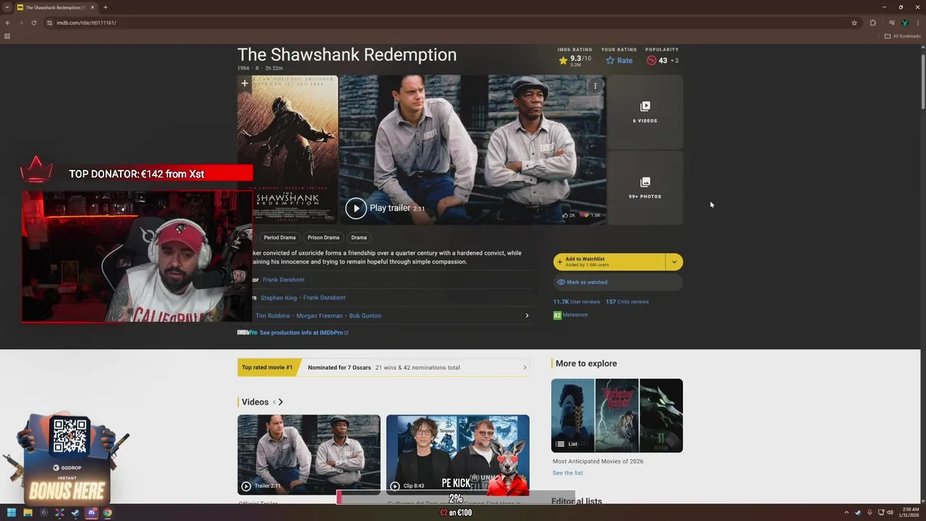Image resolution: width=926 pixels, height=521 pixels.
Task: See production info at IMDbPro
Action: tap(304, 333)
